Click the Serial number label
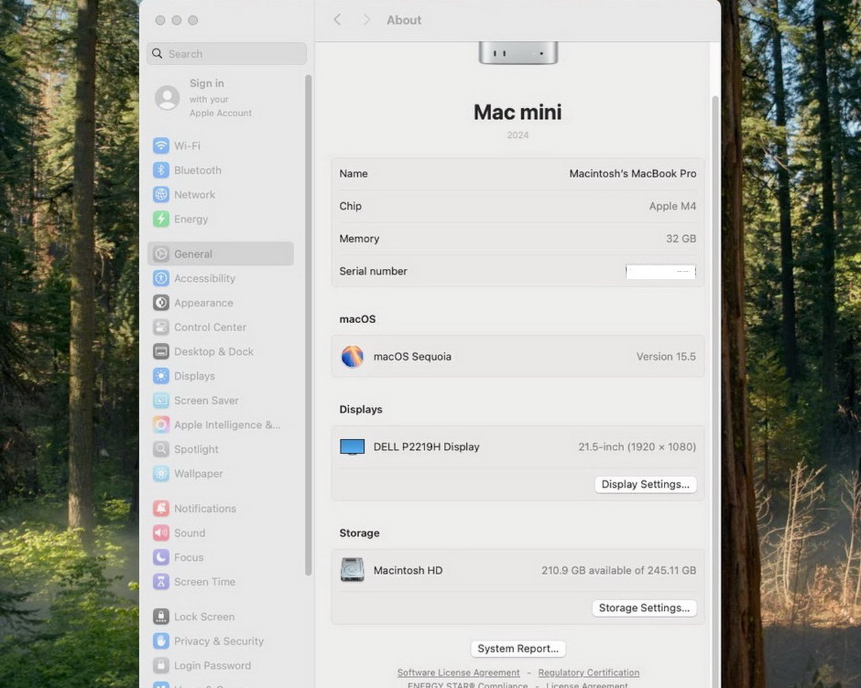The image size is (861, 688). [x=373, y=271]
